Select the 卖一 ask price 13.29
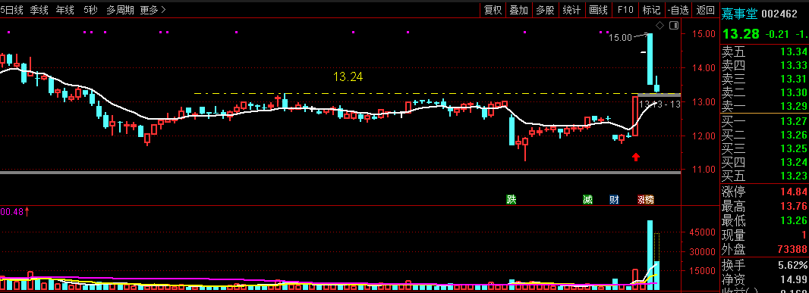The height and width of the screenshot is (293, 809). click(x=794, y=107)
